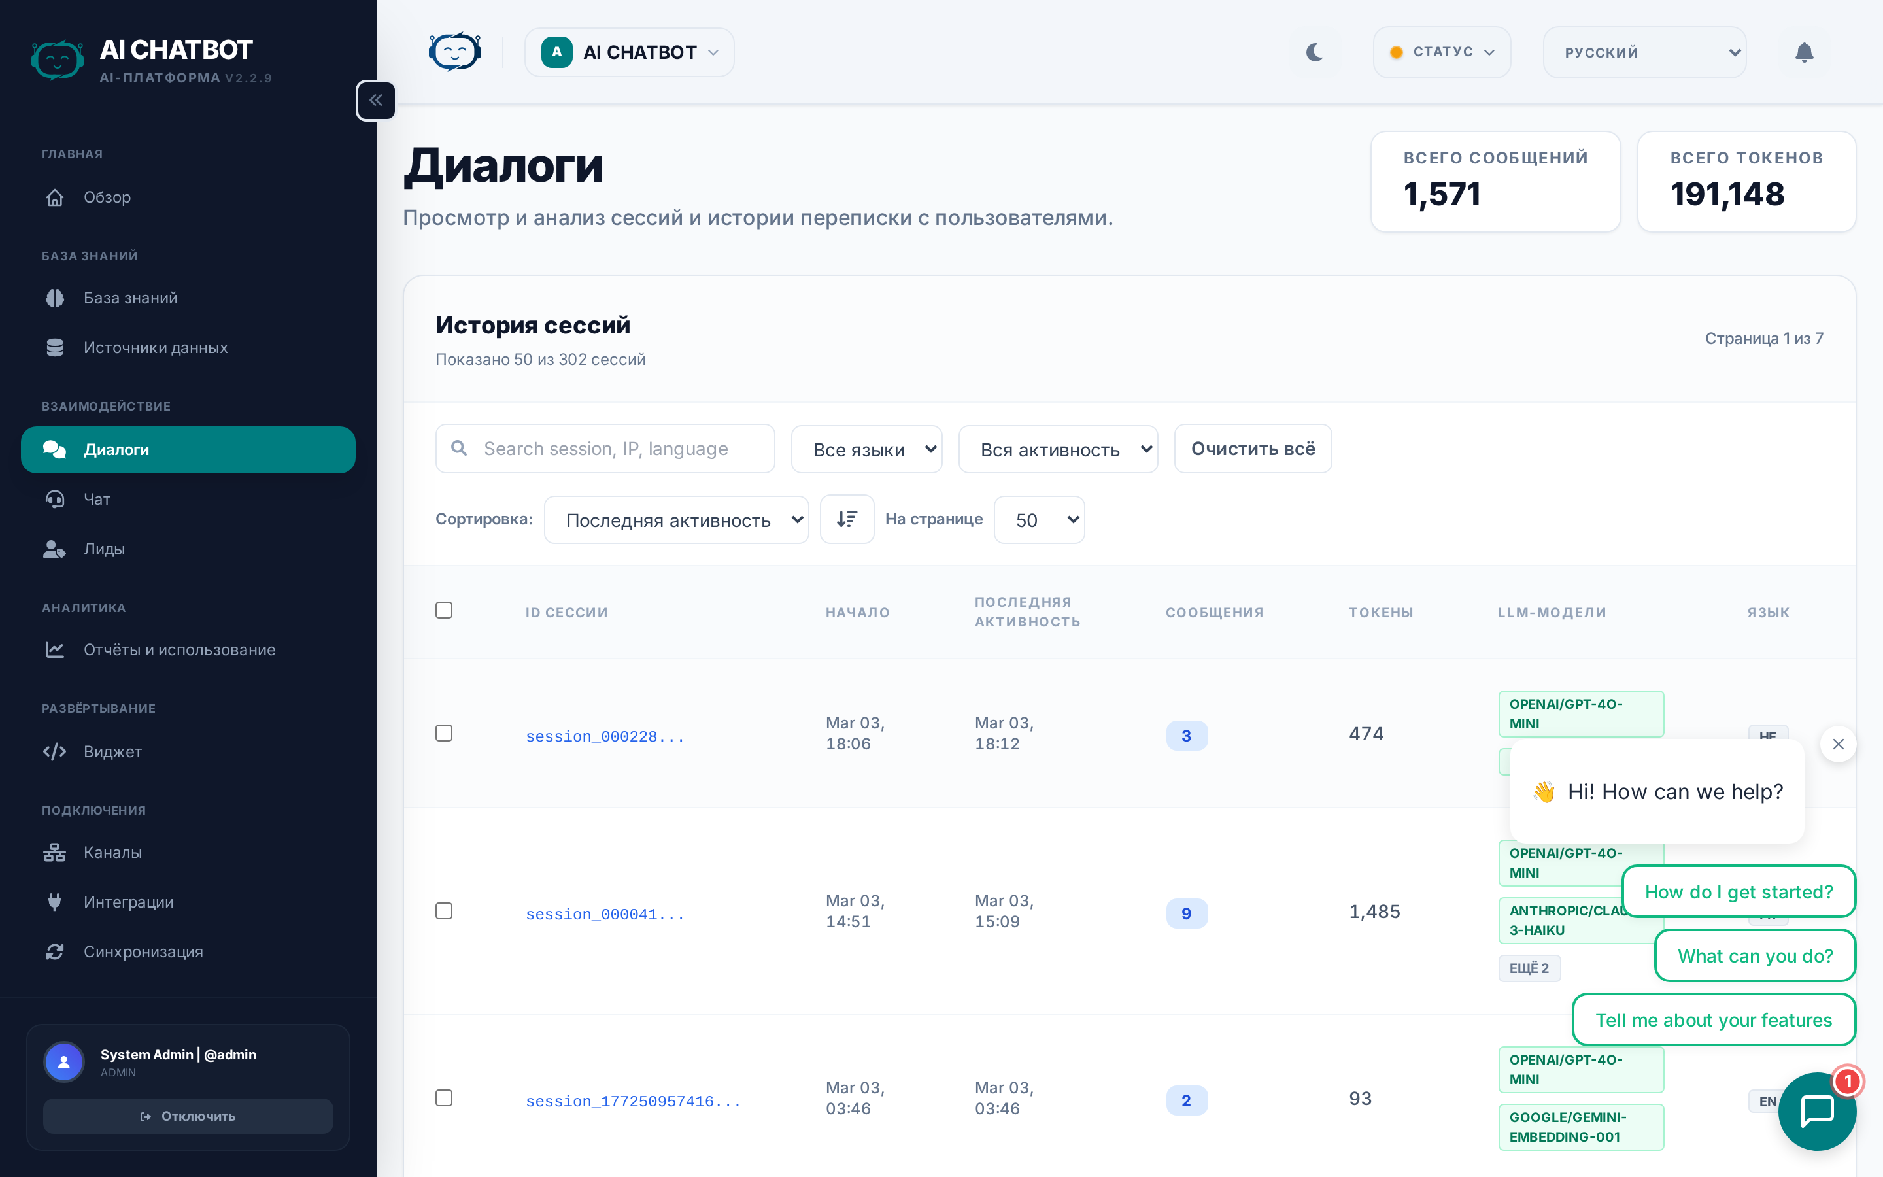Click the sort direction icon button
The height and width of the screenshot is (1177, 1883).
point(847,519)
